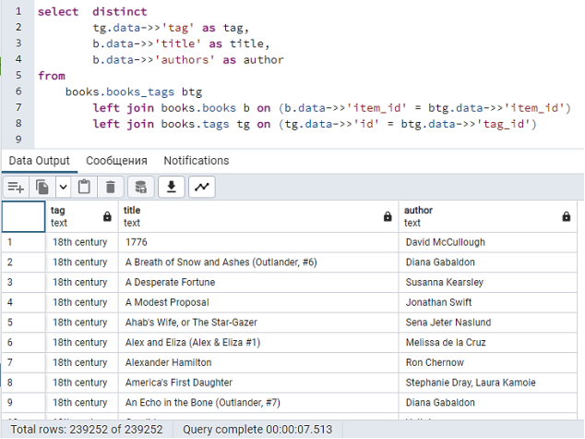This screenshot has width=585, height=439.
Task: Click 'books.tags' in the line 8 join
Action: (195, 124)
